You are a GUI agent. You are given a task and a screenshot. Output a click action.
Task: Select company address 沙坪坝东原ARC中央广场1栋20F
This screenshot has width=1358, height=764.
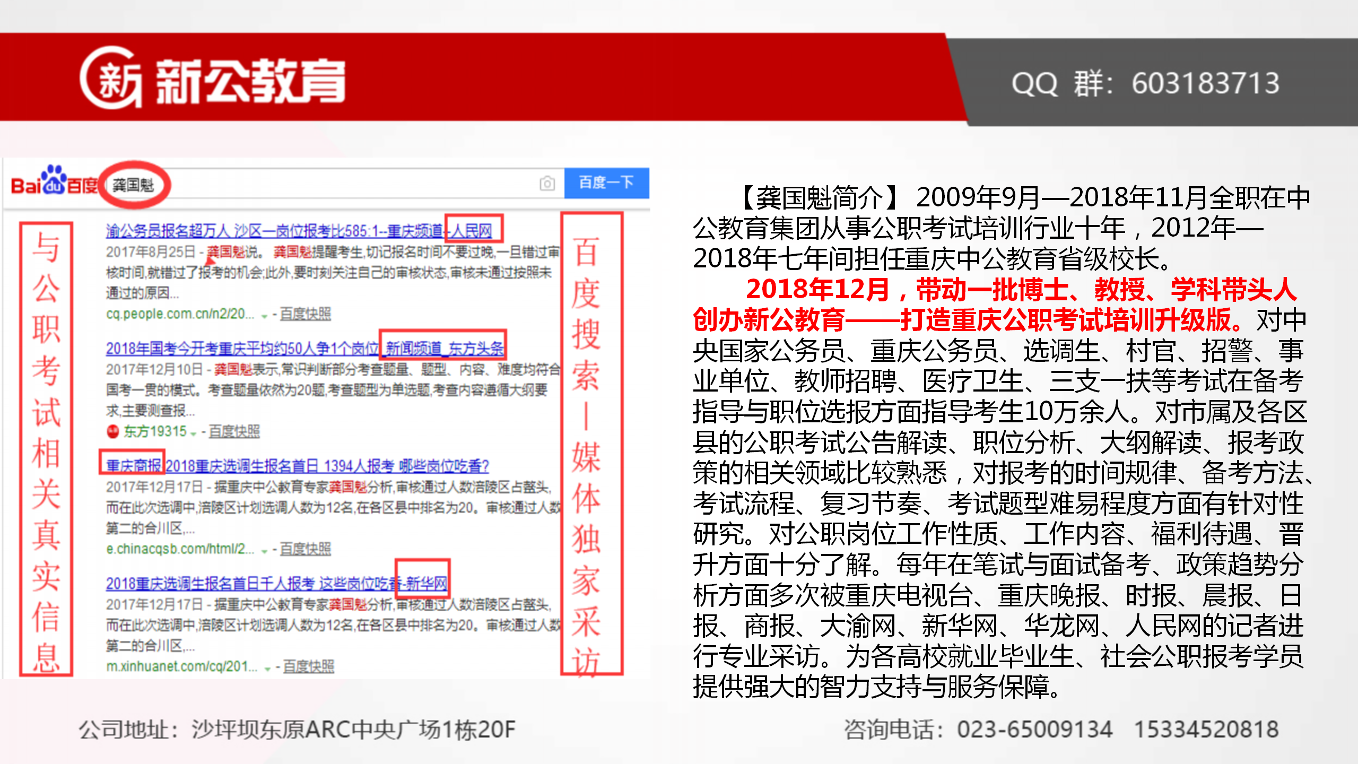[x=353, y=730]
